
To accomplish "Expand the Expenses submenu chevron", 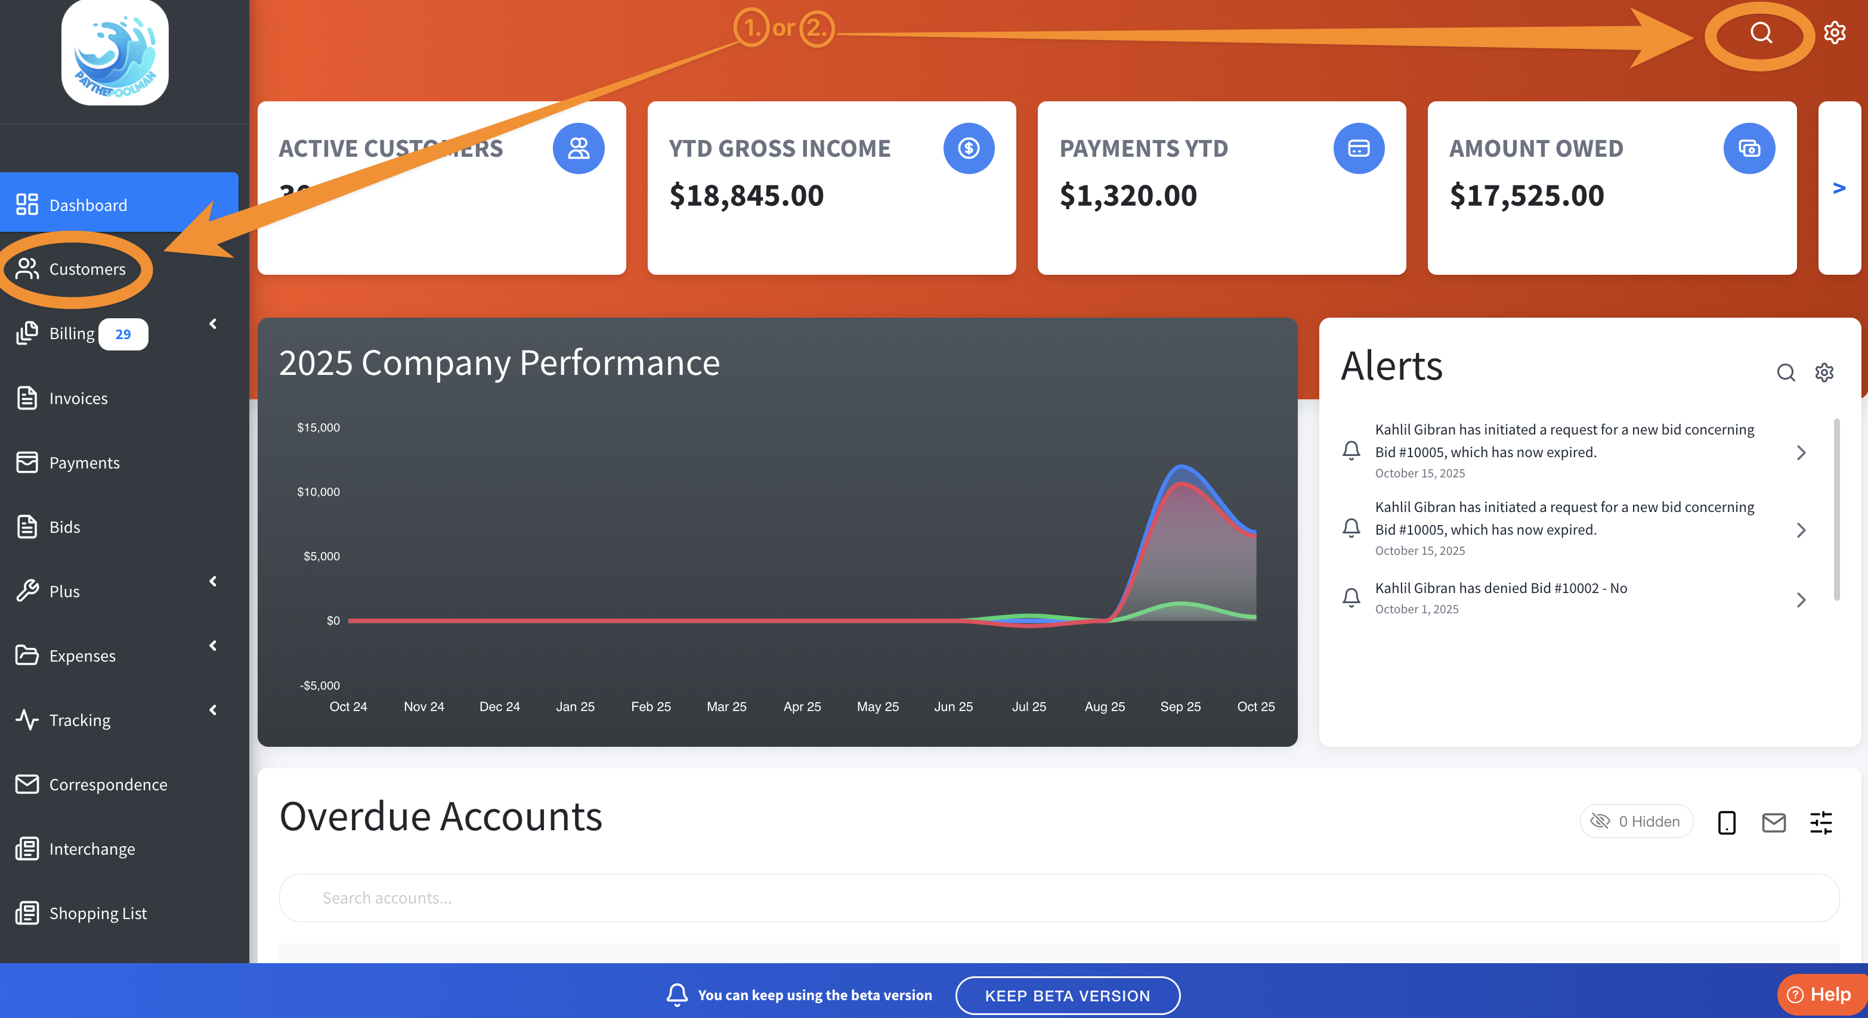I will click(x=213, y=645).
